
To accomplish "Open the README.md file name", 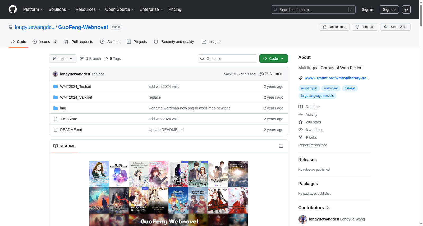I will pyautogui.click(x=71, y=130).
